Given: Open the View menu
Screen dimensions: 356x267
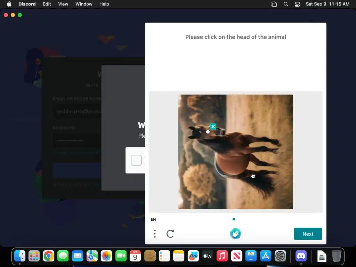Looking at the screenshot, I should pyautogui.click(x=63, y=4).
